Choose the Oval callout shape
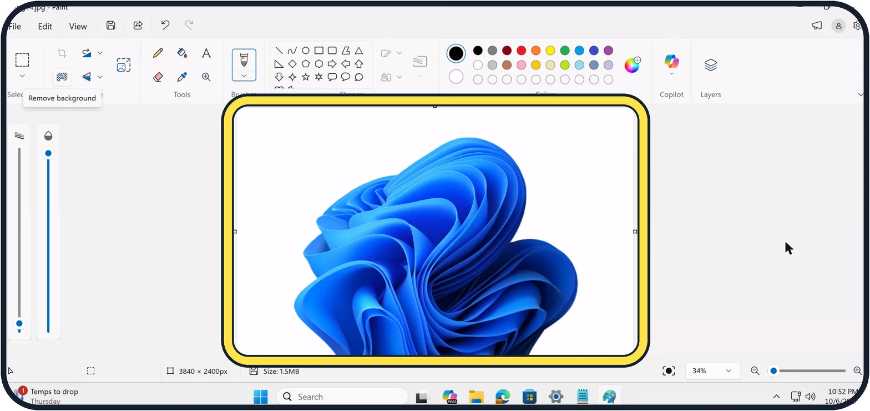The width and height of the screenshot is (870, 411). [x=346, y=77]
